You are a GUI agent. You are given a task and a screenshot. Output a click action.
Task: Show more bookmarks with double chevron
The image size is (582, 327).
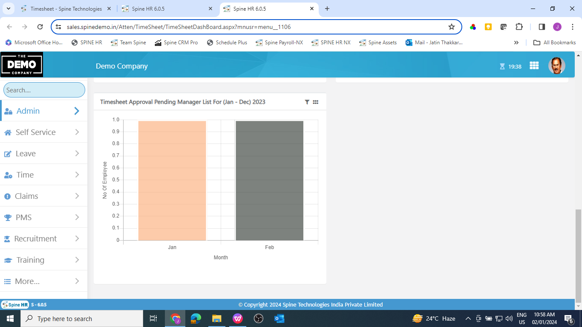(x=516, y=43)
